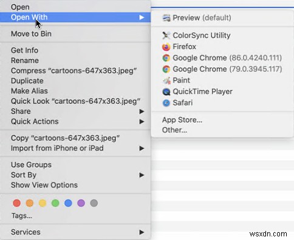Viewport: 294px width, 240px height.
Task: Apply the green color tag
Action: pyautogui.click(x=55, y=203)
